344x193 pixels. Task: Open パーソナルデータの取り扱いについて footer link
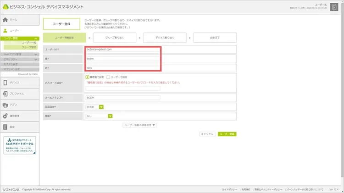(x=305, y=189)
